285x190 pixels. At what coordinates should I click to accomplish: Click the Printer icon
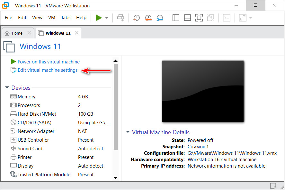click(x=13, y=157)
